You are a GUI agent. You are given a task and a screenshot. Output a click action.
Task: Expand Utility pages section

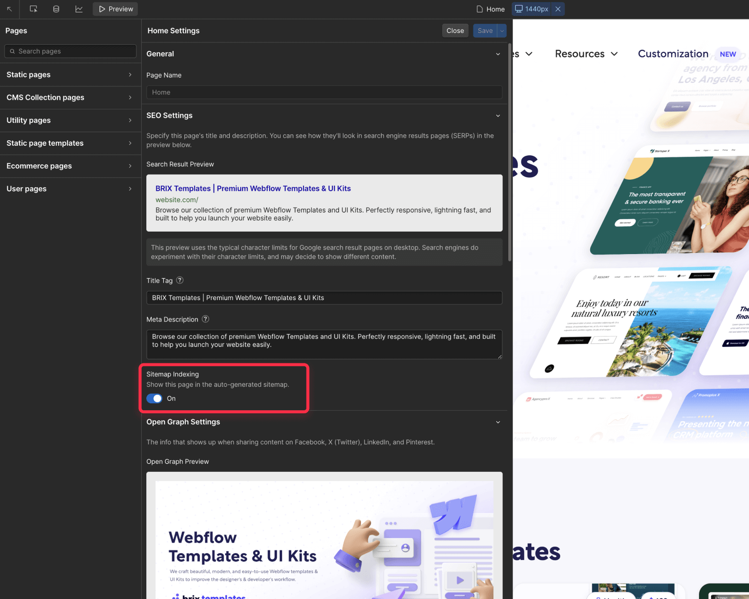coord(70,120)
